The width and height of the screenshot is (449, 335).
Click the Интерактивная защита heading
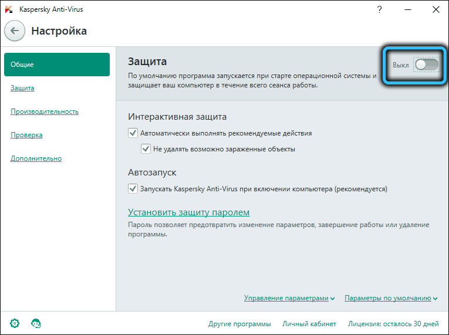177,117
